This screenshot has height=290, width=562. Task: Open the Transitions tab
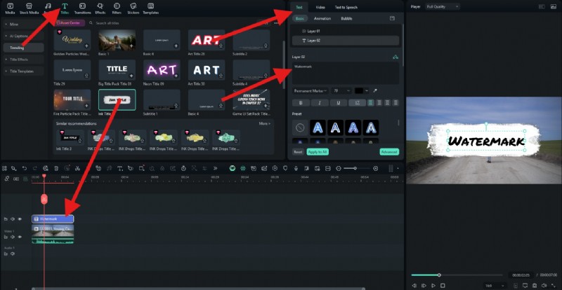(82, 8)
